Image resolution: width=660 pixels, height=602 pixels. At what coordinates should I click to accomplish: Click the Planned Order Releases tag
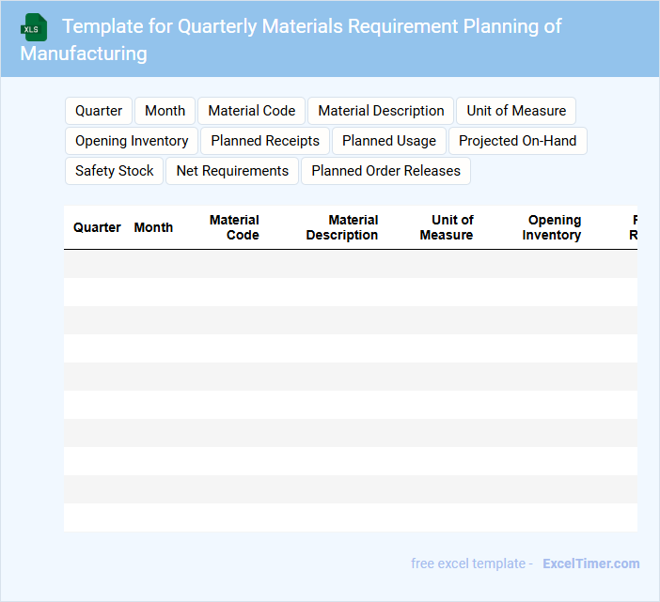coord(385,171)
